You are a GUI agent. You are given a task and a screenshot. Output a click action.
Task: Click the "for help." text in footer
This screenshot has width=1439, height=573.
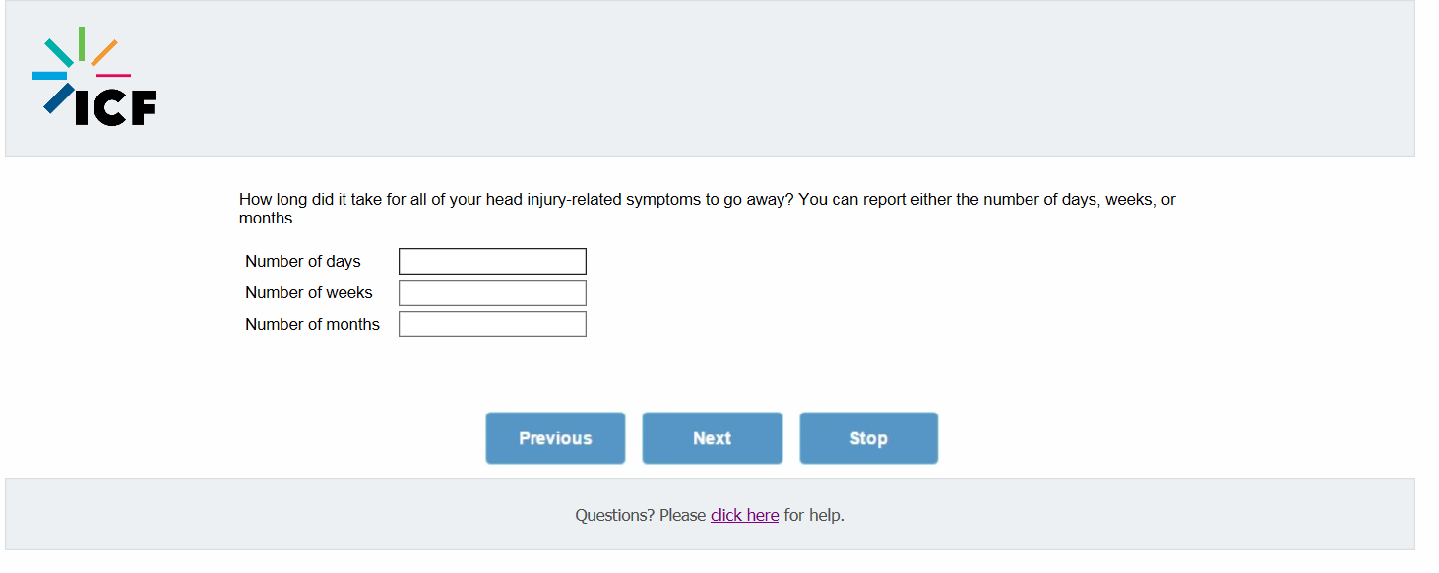click(x=814, y=515)
